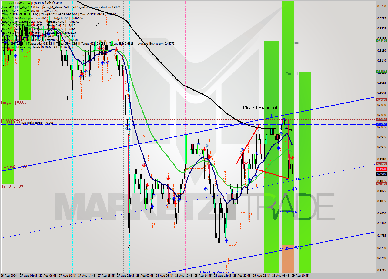
Task: Click the 0.5225 price scale value
Action: (381, 18)
